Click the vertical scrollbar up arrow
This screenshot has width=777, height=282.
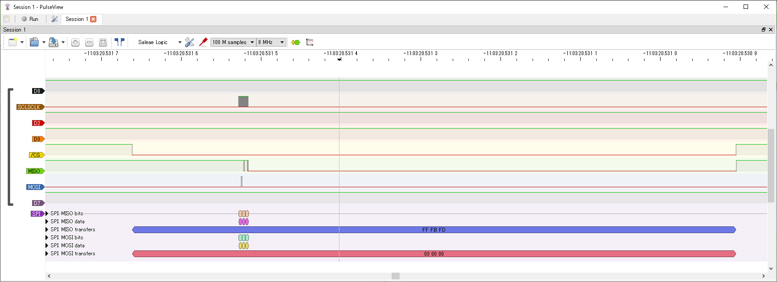point(771,65)
